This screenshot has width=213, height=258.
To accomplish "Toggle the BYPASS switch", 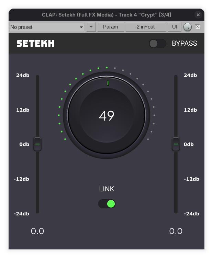I will [x=157, y=44].
